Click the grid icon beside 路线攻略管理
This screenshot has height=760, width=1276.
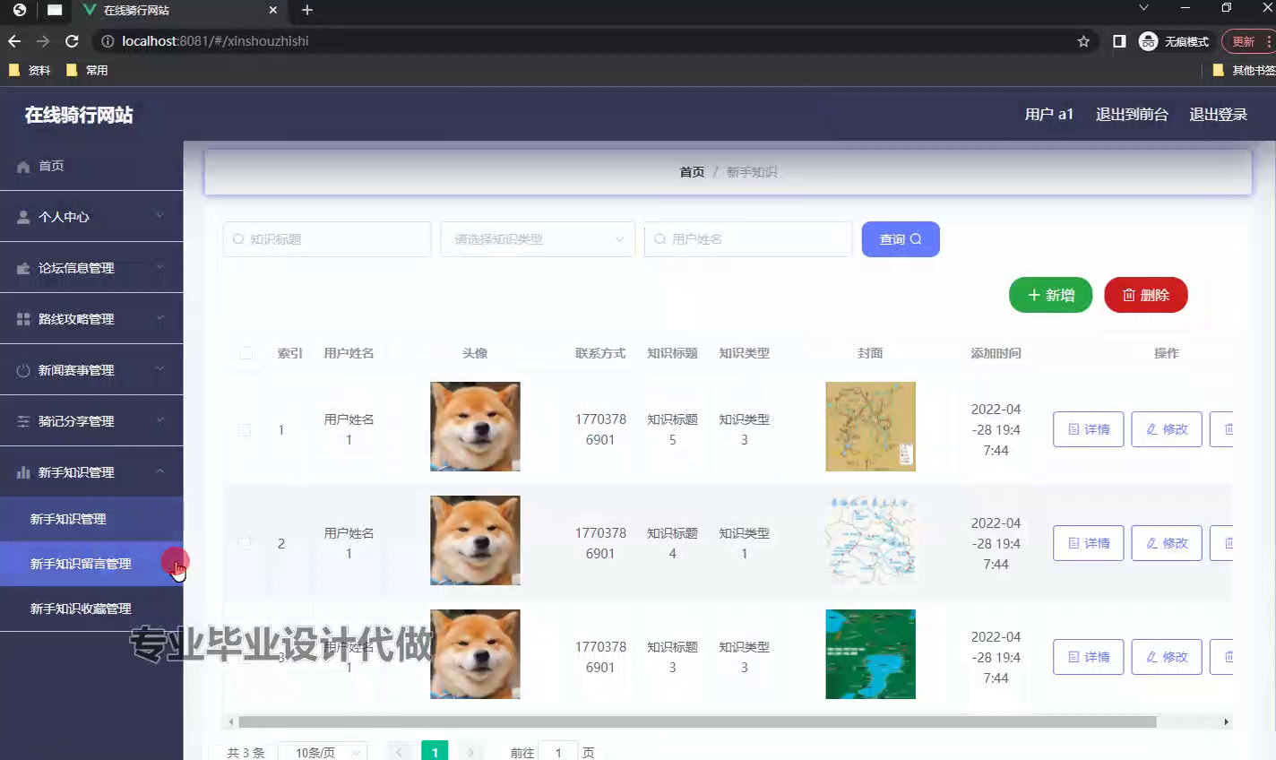[x=23, y=319]
